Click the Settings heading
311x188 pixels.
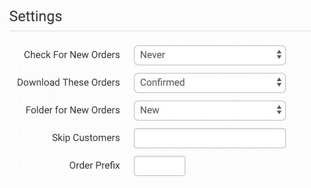point(36,17)
